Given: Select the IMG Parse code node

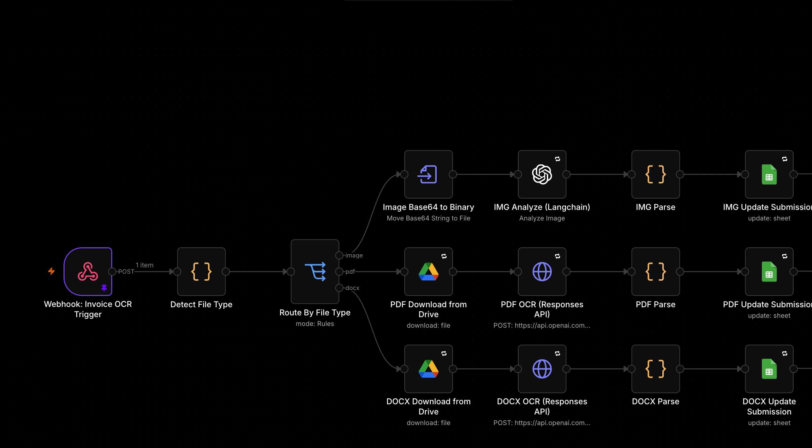Looking at the screenshot, I should coord(656,174).
